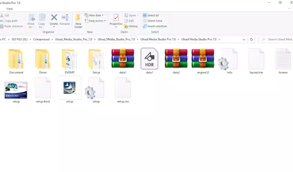Click the History button in the ribbon

point(131,26)
